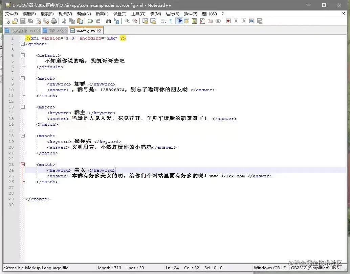The image size is (350, 274).
Task: Click the Redo arrow icon
Action: (98, 21)
